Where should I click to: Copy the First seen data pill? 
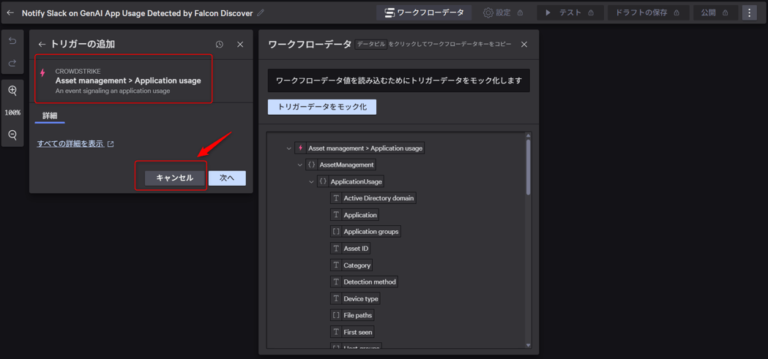(353, 332)
